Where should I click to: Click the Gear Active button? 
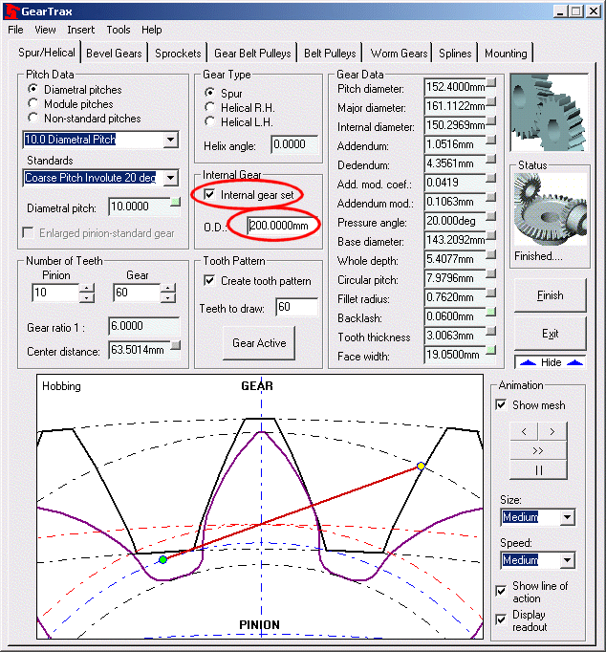[x=259, y=342]
